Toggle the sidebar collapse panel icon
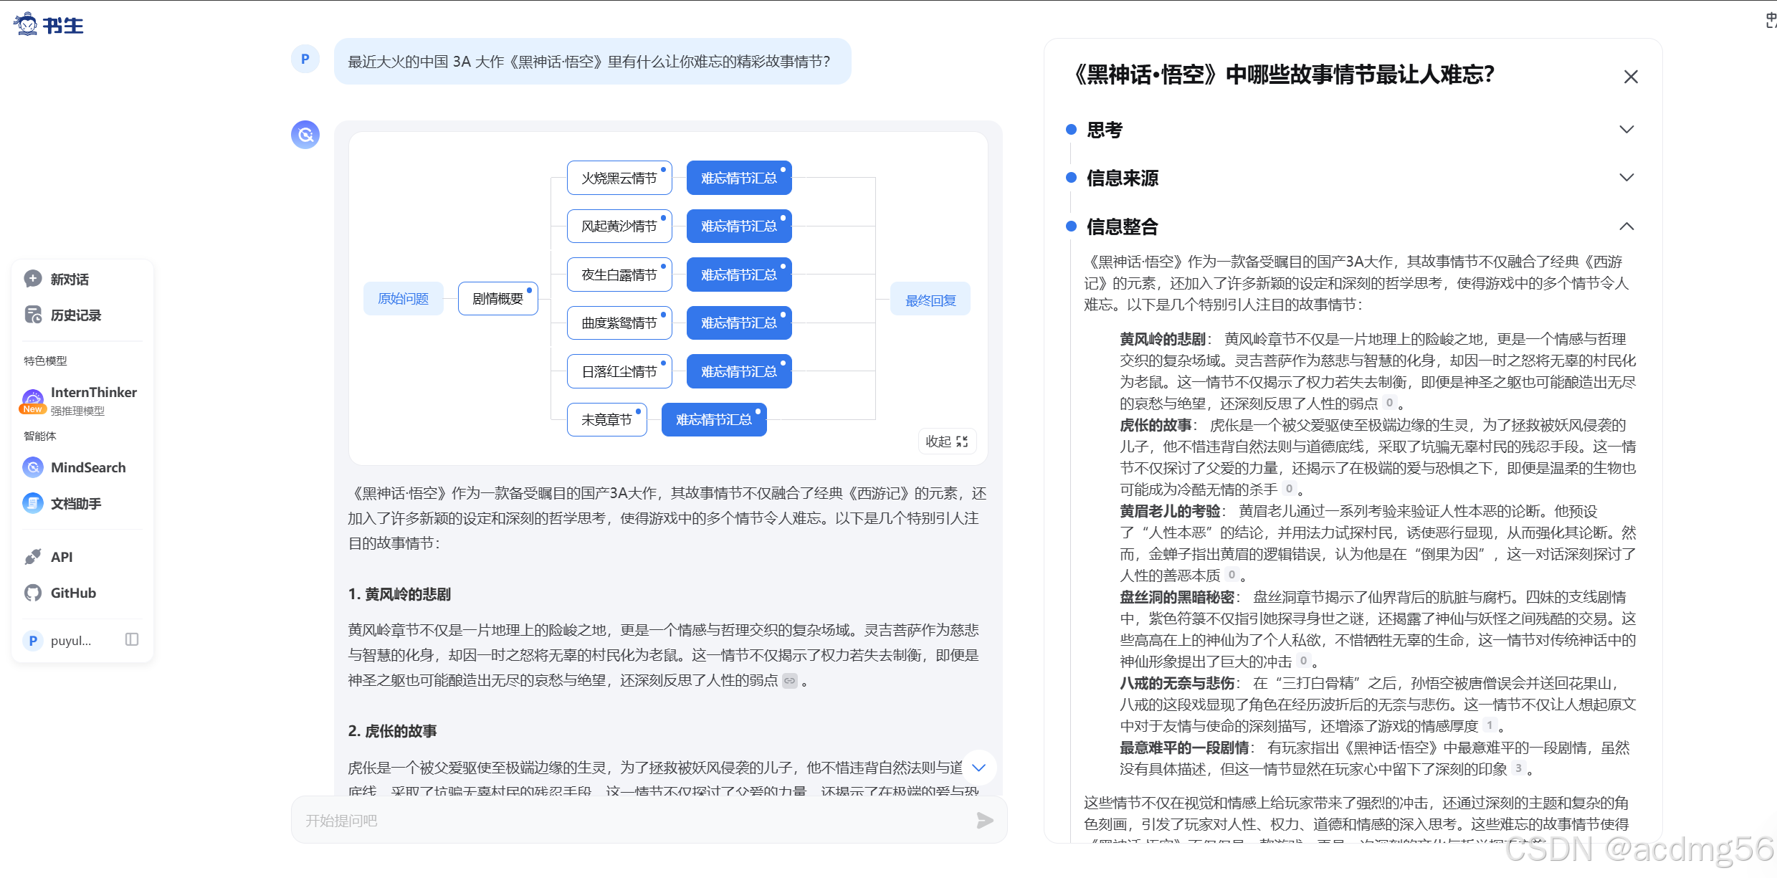The image size is (1777, 878). (132, 639)
